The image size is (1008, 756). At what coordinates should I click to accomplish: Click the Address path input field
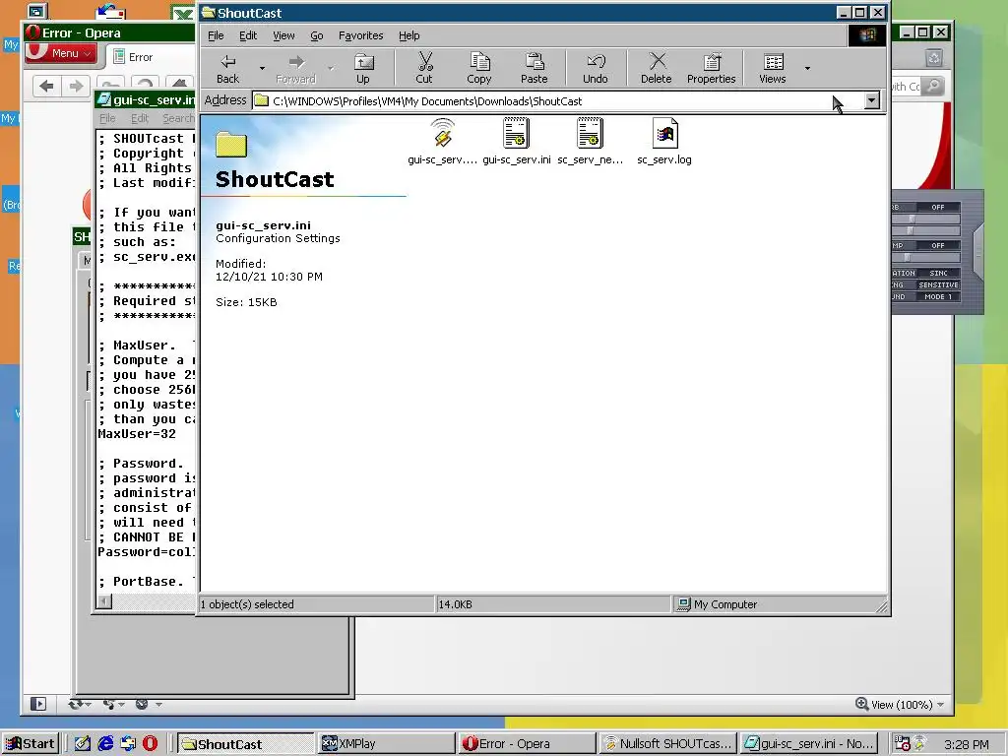coord(558,101)
